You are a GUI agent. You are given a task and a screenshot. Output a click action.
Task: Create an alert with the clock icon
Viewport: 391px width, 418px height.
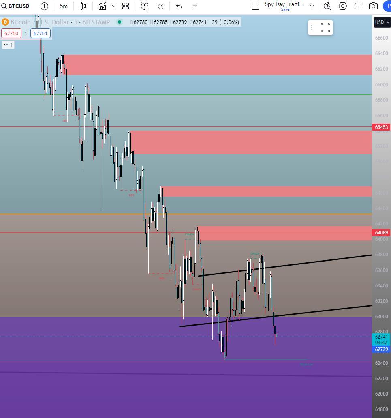[145, 6]
